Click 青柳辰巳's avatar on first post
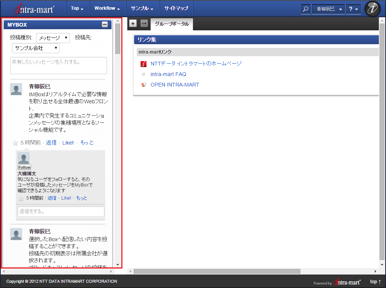386x288 pixels. pos(16,89)
